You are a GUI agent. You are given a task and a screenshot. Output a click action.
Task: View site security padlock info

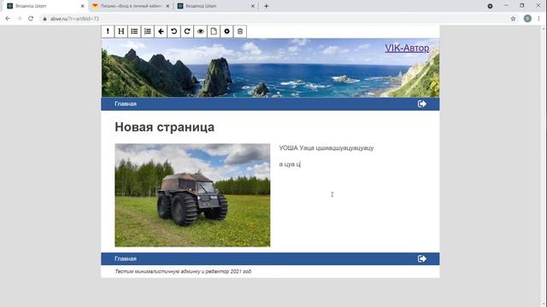(x=44, y=19)
